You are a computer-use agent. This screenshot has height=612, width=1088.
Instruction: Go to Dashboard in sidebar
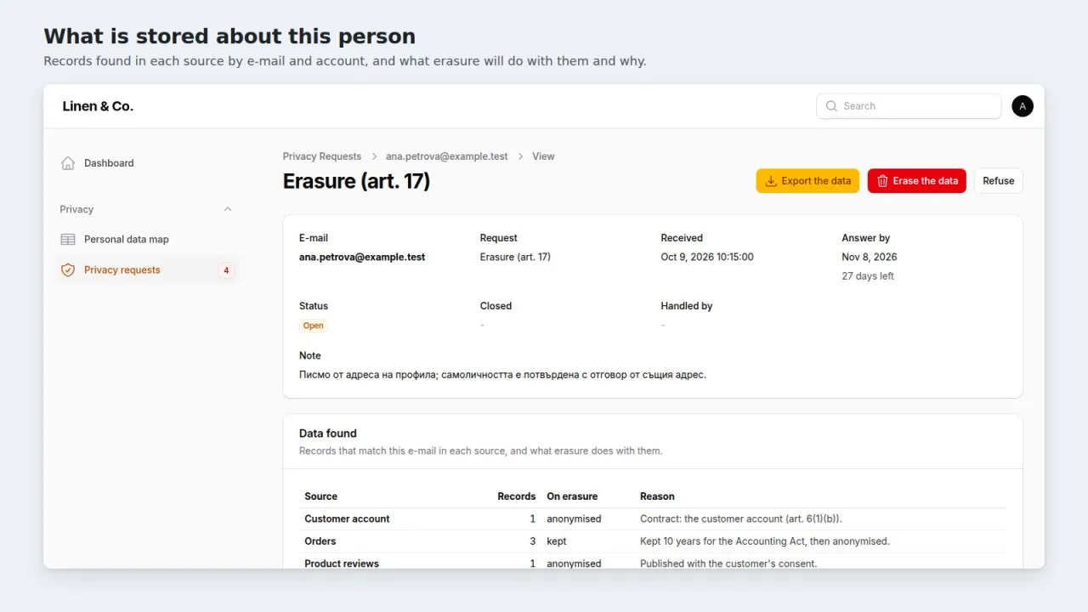tap(146, 163)
